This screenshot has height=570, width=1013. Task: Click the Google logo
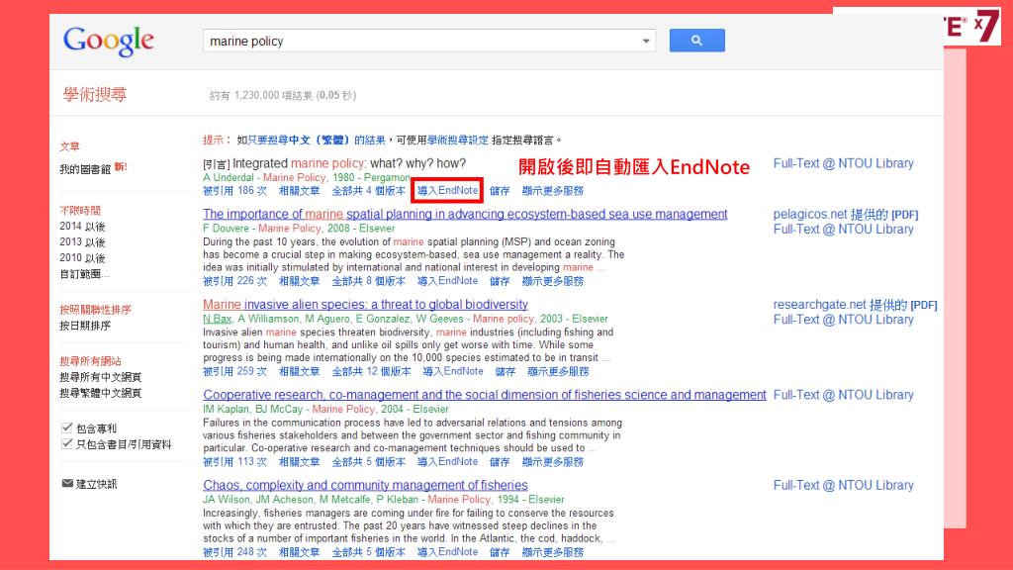pos(109,42)
